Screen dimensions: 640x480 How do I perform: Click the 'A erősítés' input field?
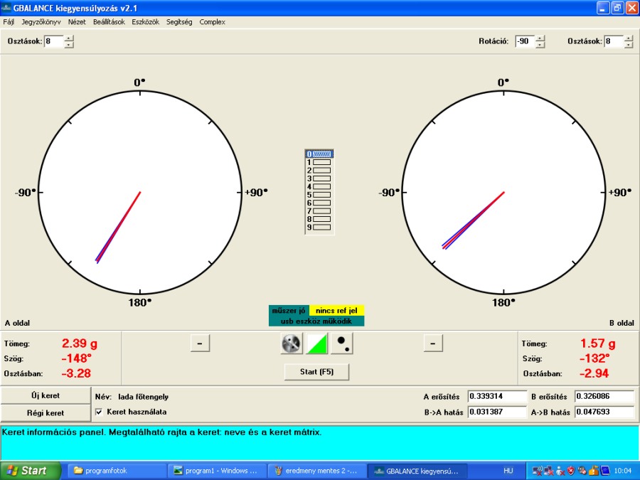[496, 396]
